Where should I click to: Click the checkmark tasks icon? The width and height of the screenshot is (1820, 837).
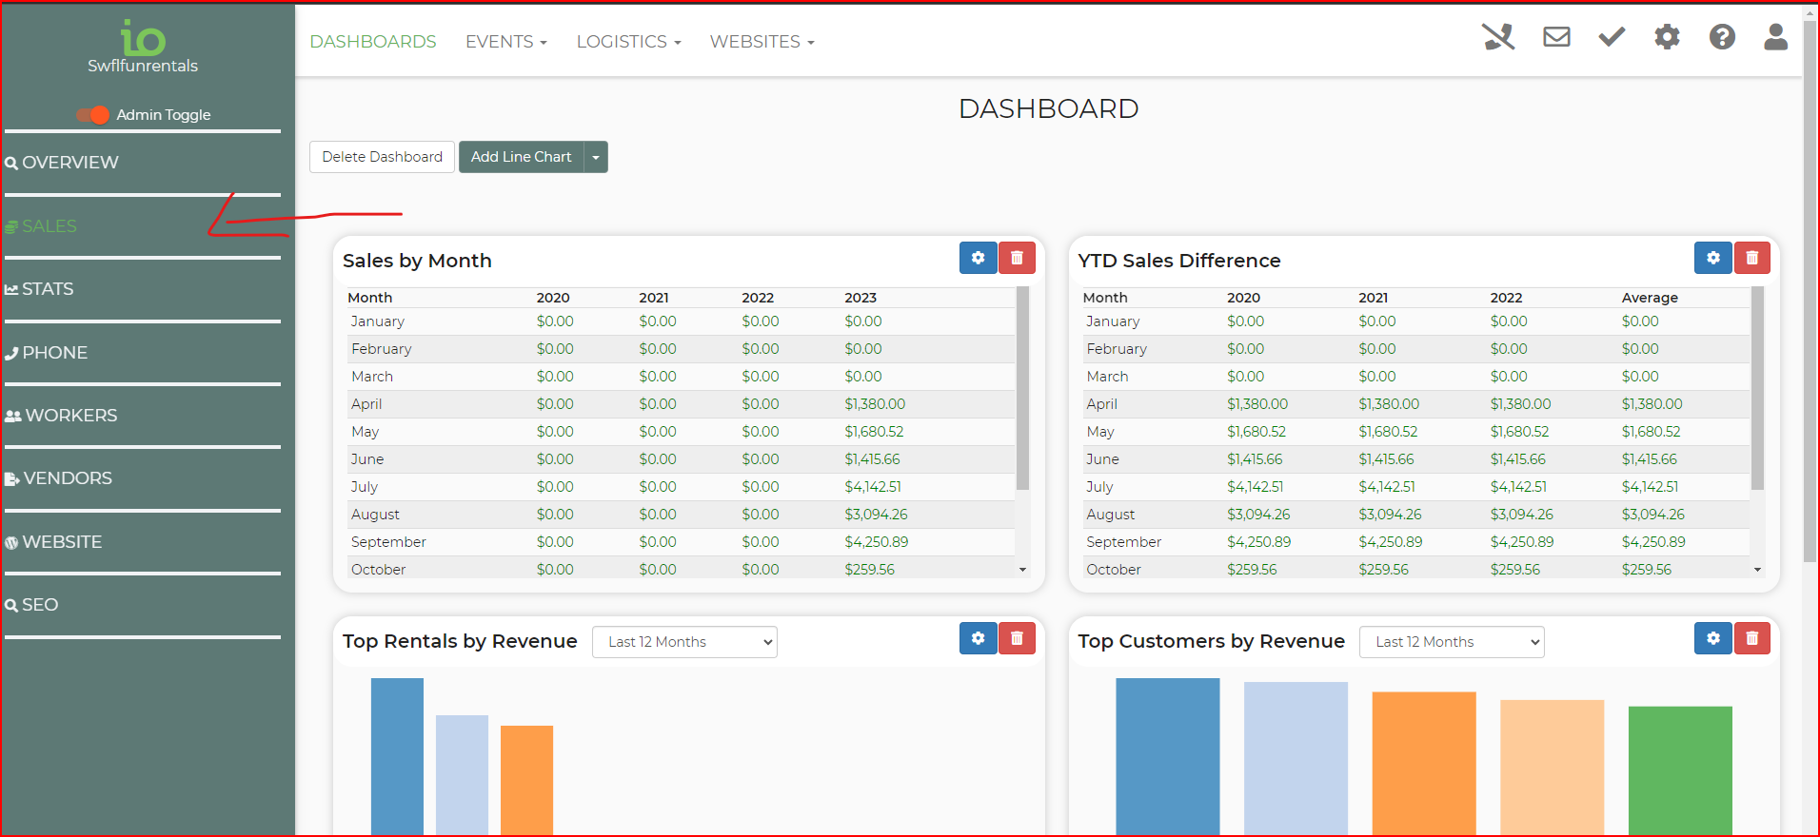[x=1612, y=37]
